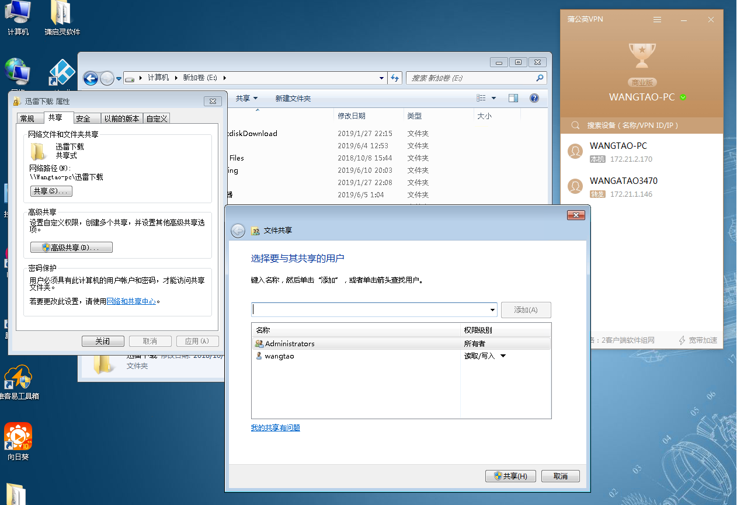
Task: Click the trophy icon in VPN panel
Action: pos(642,55)
